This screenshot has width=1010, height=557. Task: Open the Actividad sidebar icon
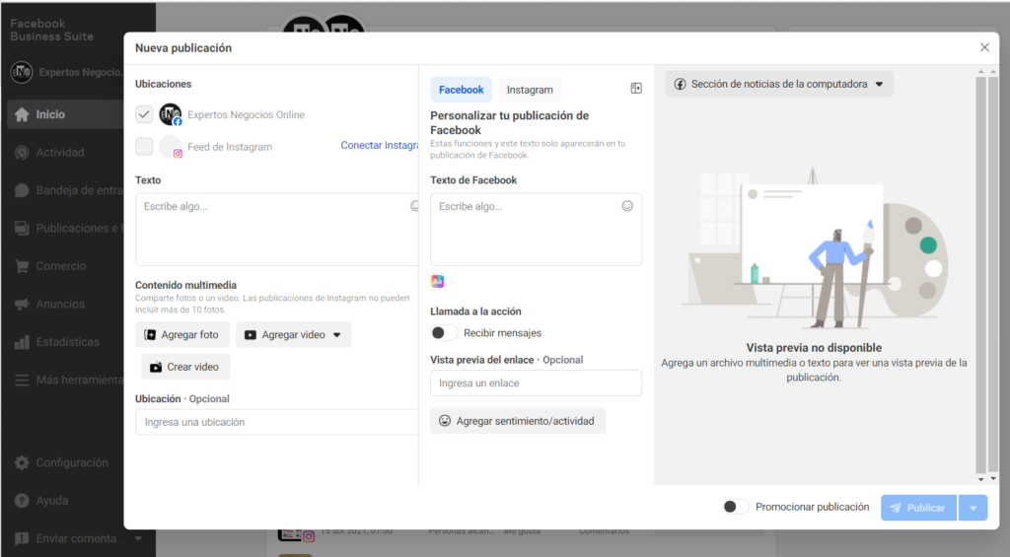click(22, 153)
